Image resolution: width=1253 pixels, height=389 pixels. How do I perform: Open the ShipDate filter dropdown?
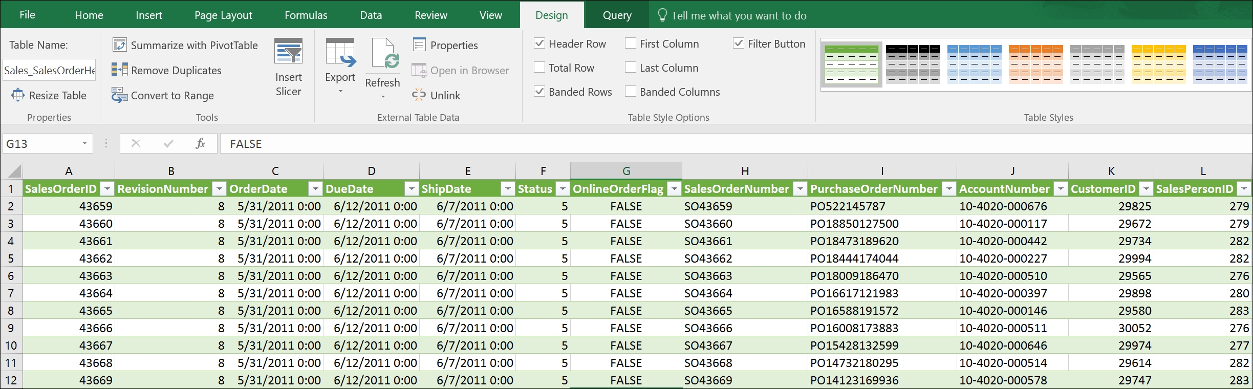(x=508, y=189)
